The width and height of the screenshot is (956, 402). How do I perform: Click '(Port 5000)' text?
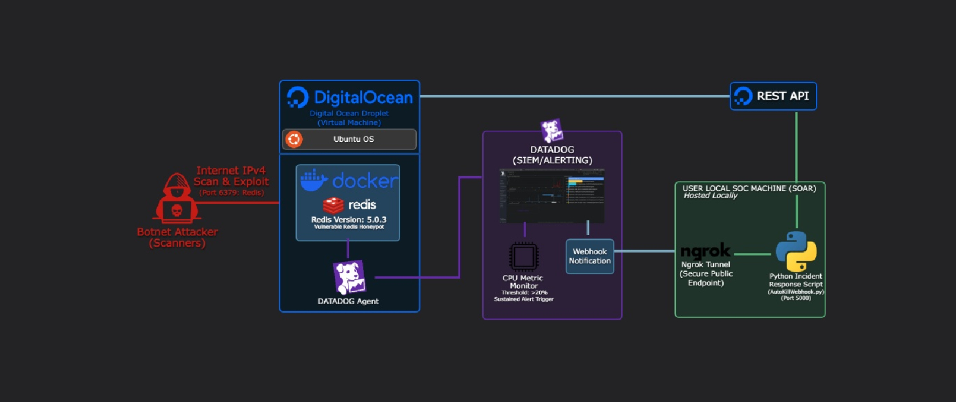click(795, 298)
